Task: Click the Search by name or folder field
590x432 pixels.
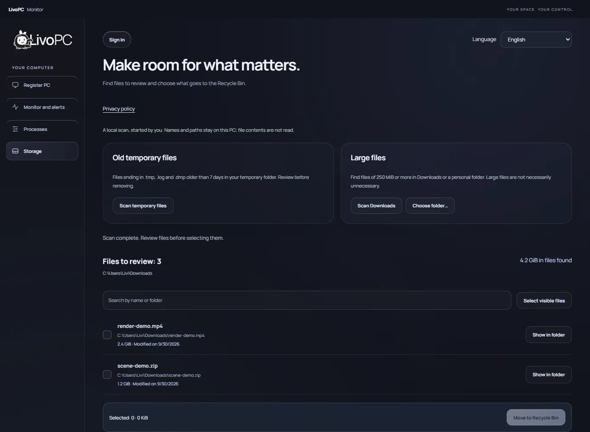Action: click(x=307, y=300)
